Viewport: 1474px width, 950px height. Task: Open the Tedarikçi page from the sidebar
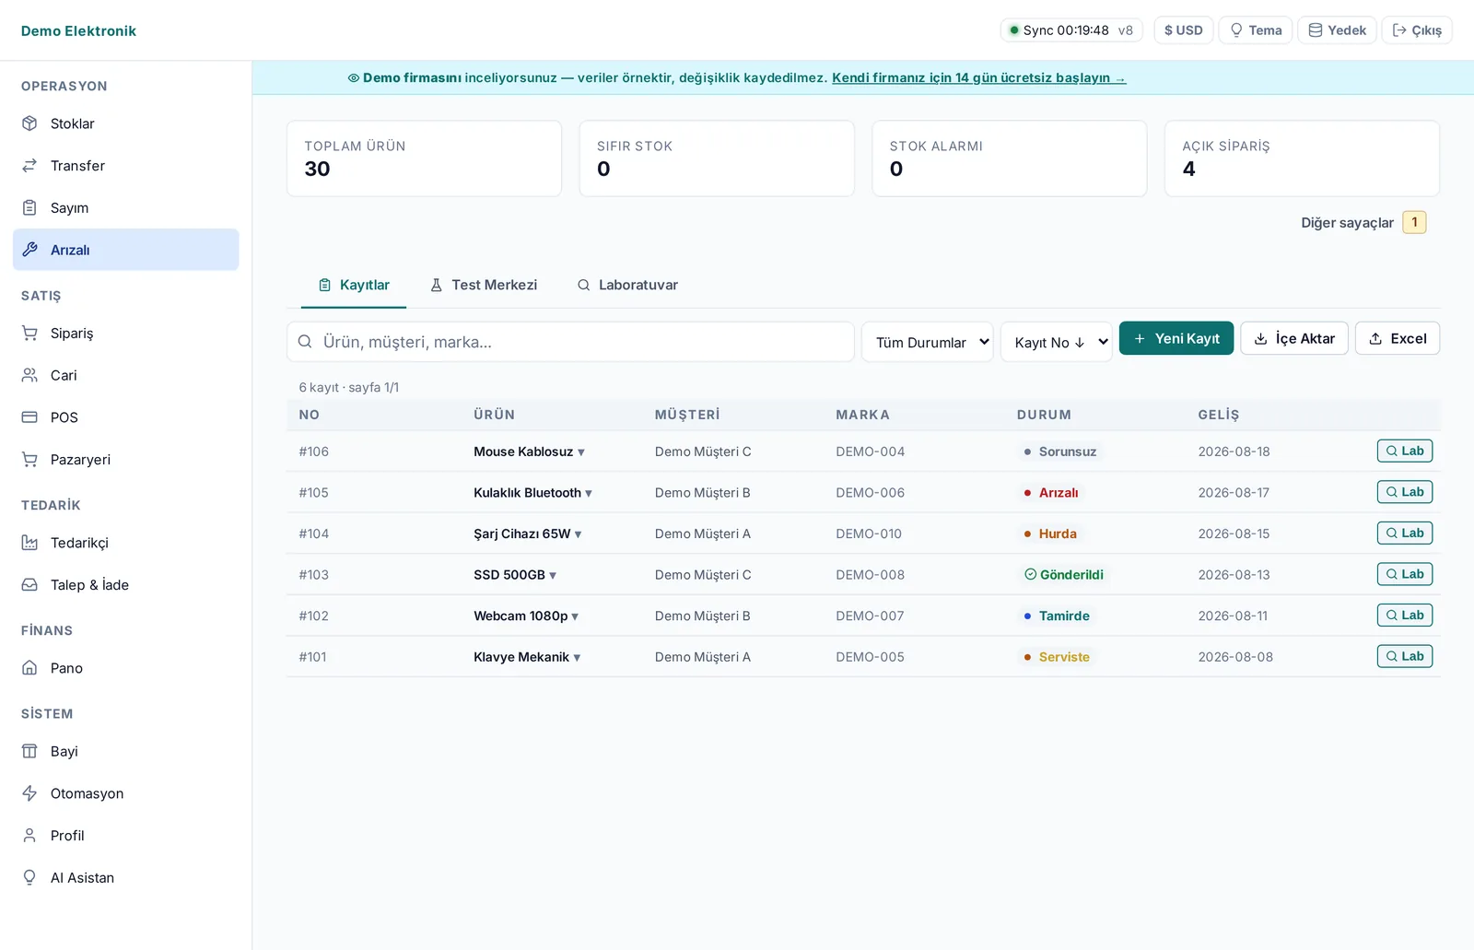tap(125, 543)
